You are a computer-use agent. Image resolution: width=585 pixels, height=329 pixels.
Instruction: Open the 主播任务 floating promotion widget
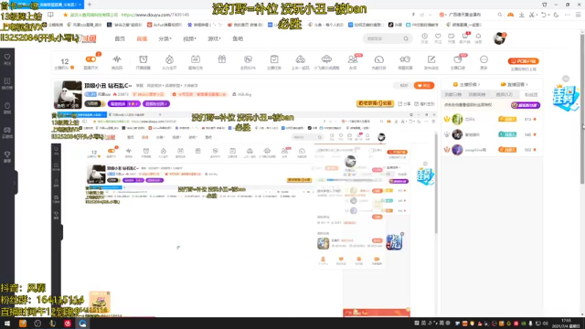point(566,98)
